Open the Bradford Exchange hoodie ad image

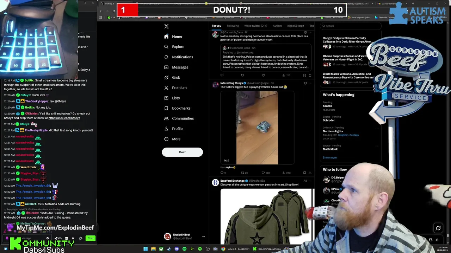tap(266, 216)
